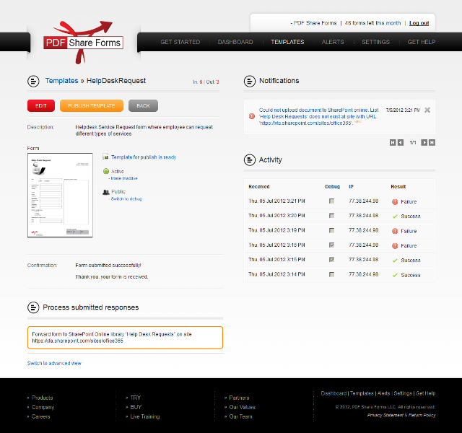Click the footer Get Help link
The height and width of the screenshot is (433, 462).
(425, 393)
